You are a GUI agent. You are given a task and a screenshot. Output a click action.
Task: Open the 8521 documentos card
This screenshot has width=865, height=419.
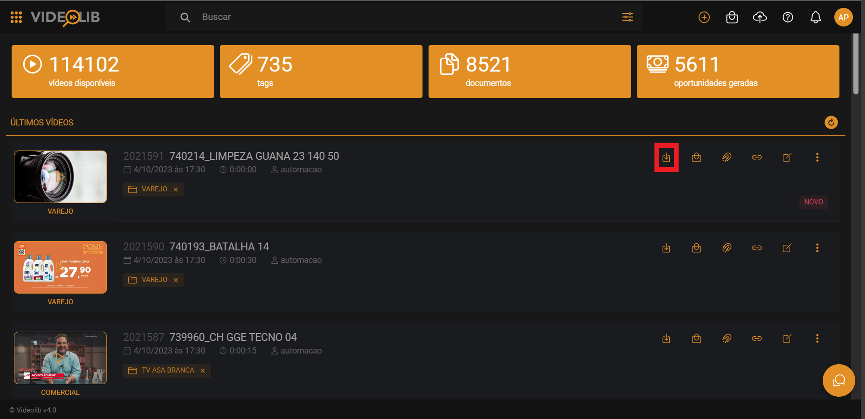click(x=530, y=72)
